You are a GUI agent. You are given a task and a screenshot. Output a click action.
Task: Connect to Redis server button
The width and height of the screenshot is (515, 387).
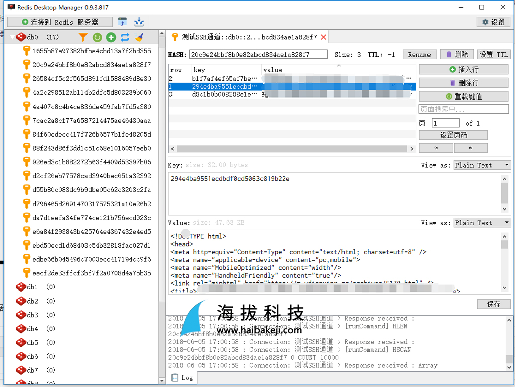click(60, 22)
